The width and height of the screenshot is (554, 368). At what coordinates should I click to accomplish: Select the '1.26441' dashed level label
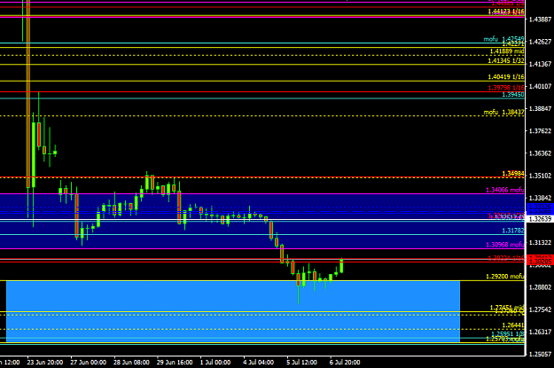pos(513,325)
